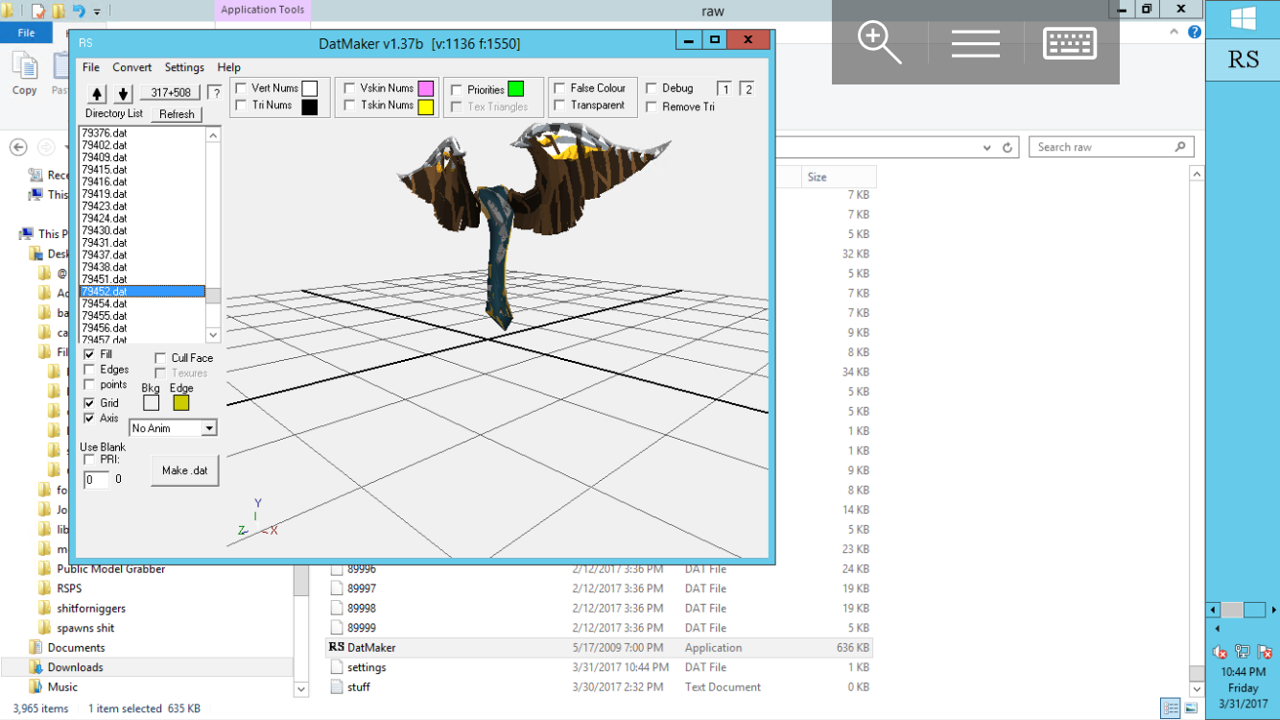Click the up arrow directory button in DatMaker

click(97, 93)
